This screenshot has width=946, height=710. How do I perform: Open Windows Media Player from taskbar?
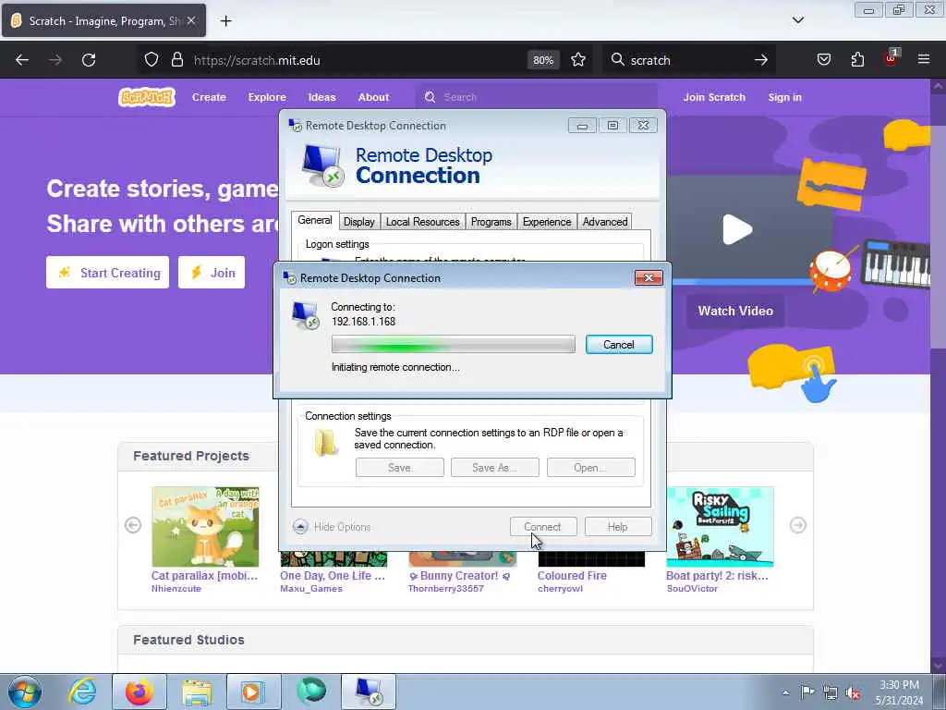253,692
